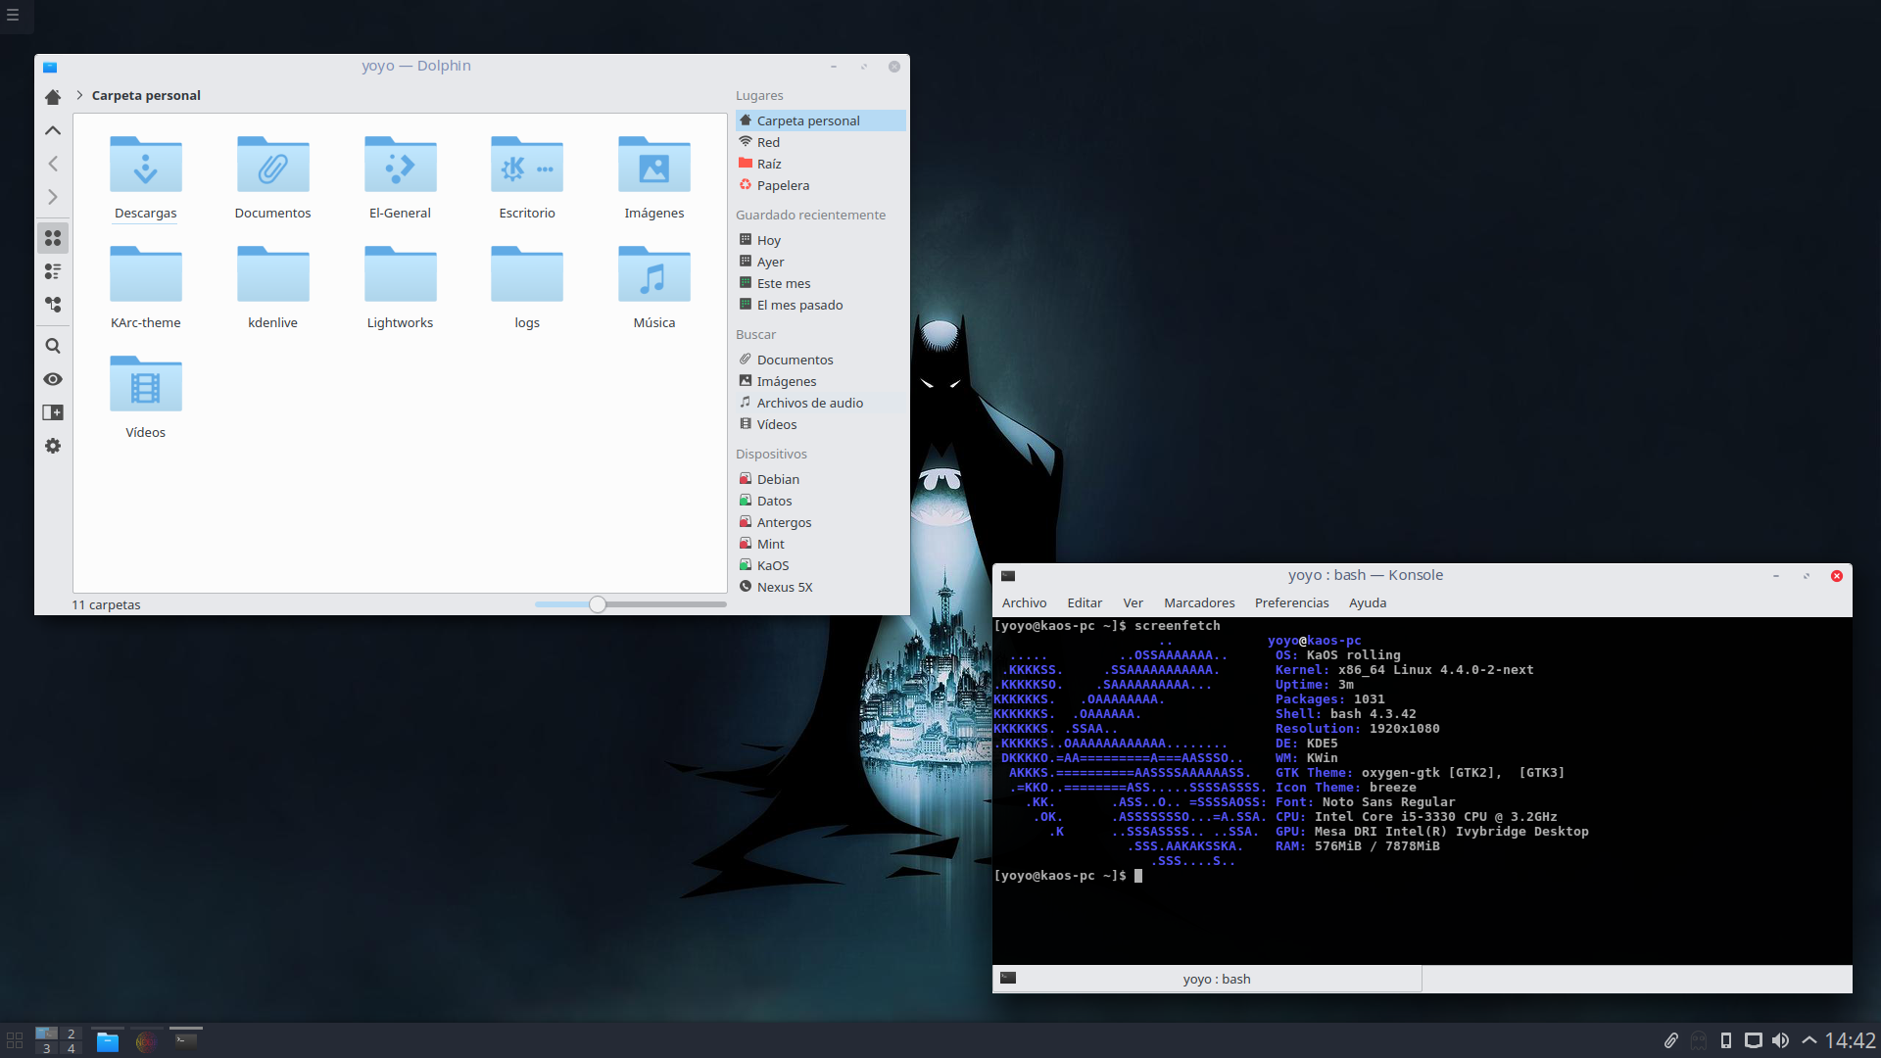This screenshot has height=1058, width=1881.
Task: Expand breadcrumb chevron before Carpeta personal
Action: (79, 95)
